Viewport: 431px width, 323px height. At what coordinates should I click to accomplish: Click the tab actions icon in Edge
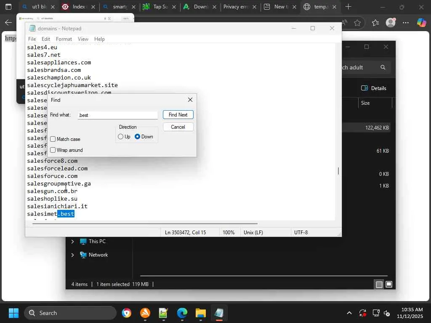click(8, 7)
